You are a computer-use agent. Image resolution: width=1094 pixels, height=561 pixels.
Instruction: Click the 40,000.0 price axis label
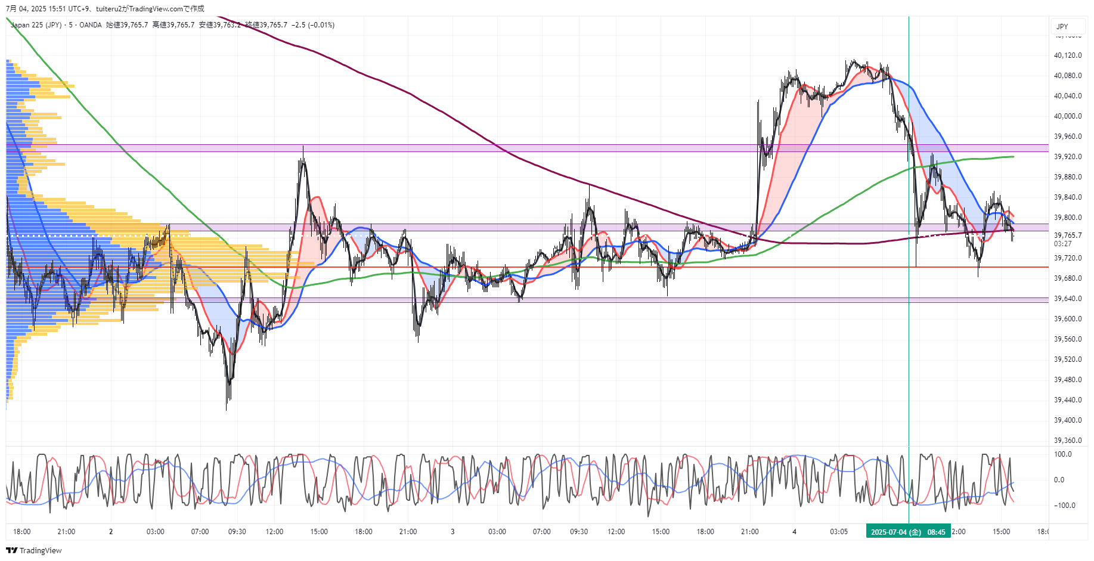tap(1068, 116)
